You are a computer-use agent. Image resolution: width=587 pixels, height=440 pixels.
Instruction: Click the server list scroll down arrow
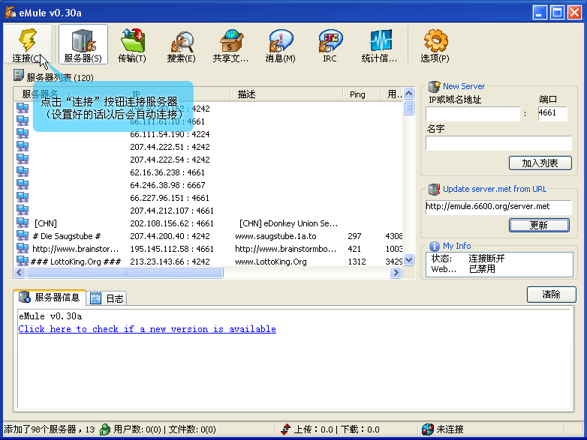tap(409, 260)
